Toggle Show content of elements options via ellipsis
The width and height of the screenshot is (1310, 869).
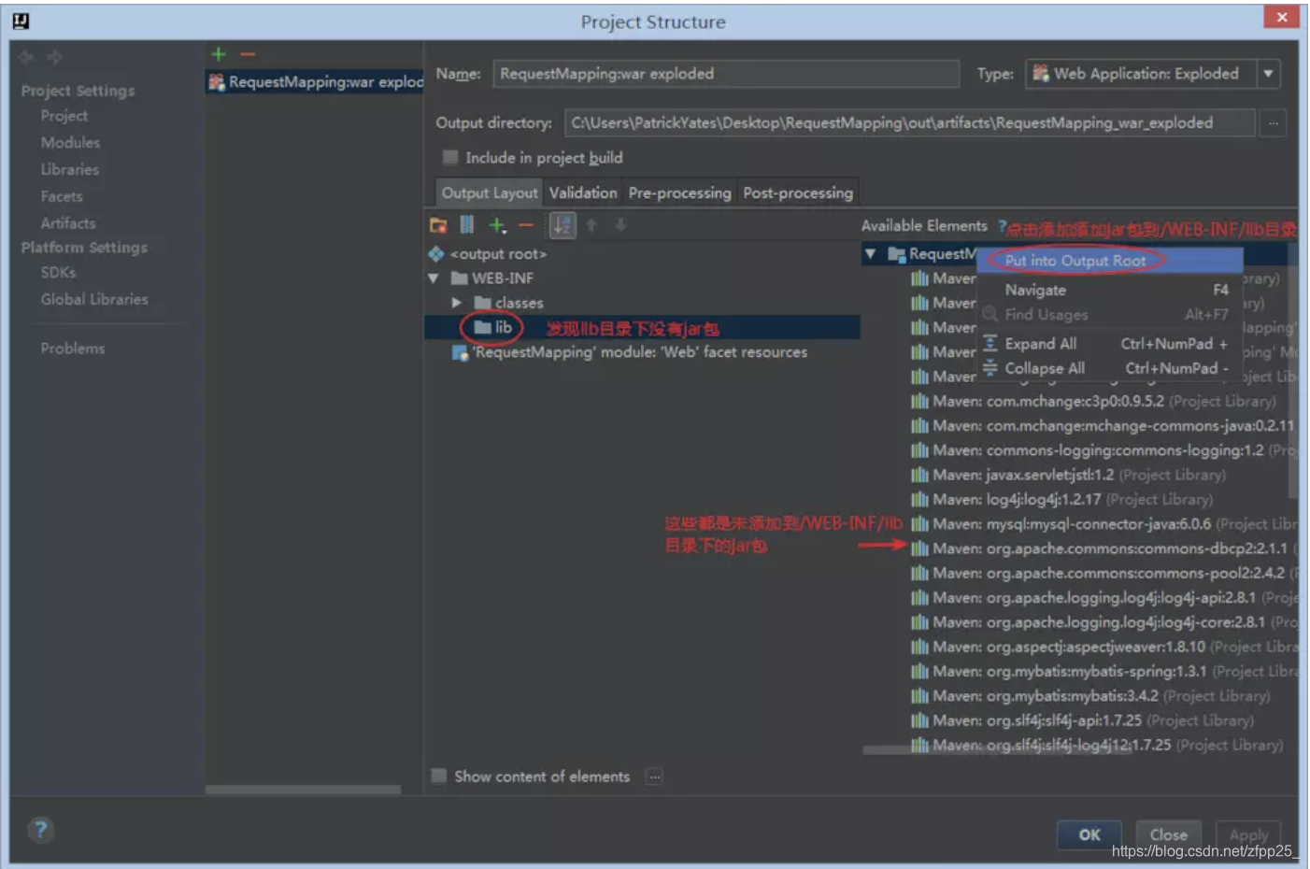pos(654,776)
